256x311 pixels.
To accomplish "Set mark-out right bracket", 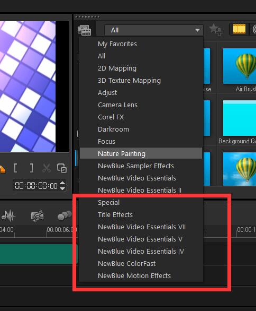I will pyautogui.click(x=31, y=168).
